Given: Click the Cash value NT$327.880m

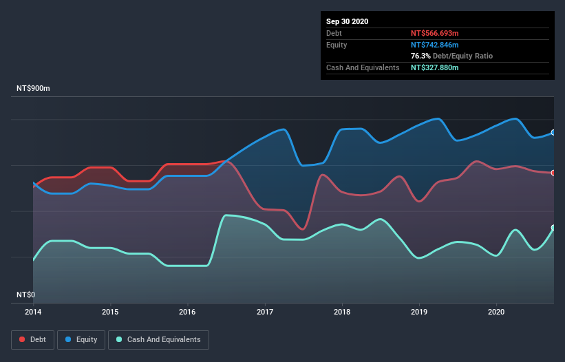Looking at the screenshot, I should 434,67.
